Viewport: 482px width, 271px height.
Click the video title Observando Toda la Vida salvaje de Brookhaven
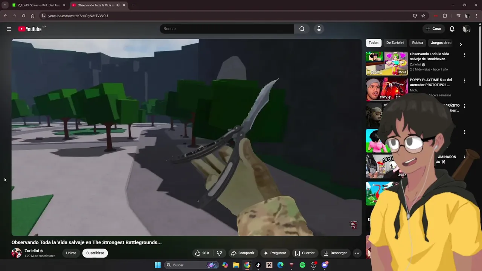429,56
